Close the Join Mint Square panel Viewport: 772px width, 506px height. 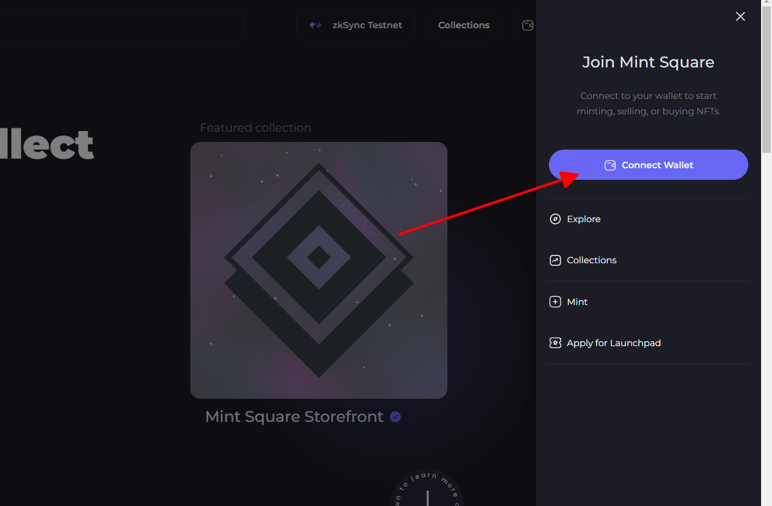coord(741,17)
